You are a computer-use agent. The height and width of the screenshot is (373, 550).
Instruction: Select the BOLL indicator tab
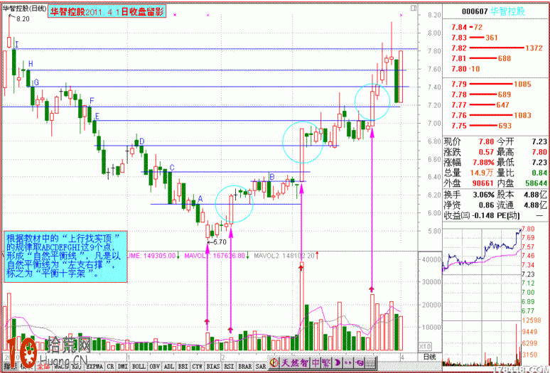(139, 367)
